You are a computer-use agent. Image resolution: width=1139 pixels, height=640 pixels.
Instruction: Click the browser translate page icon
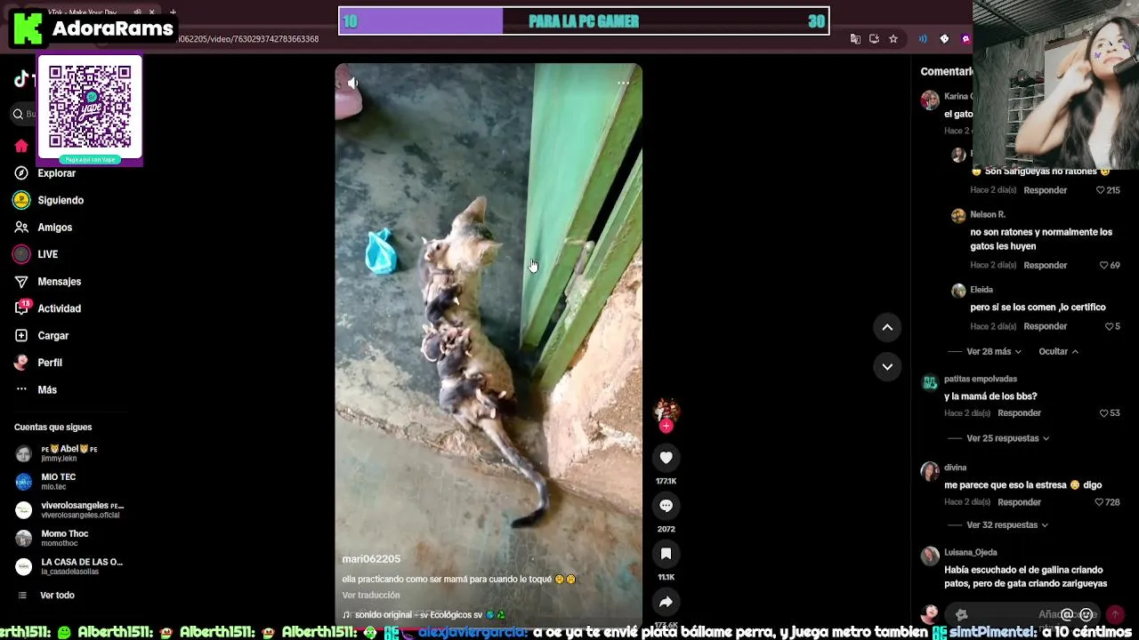pos(855,39)
